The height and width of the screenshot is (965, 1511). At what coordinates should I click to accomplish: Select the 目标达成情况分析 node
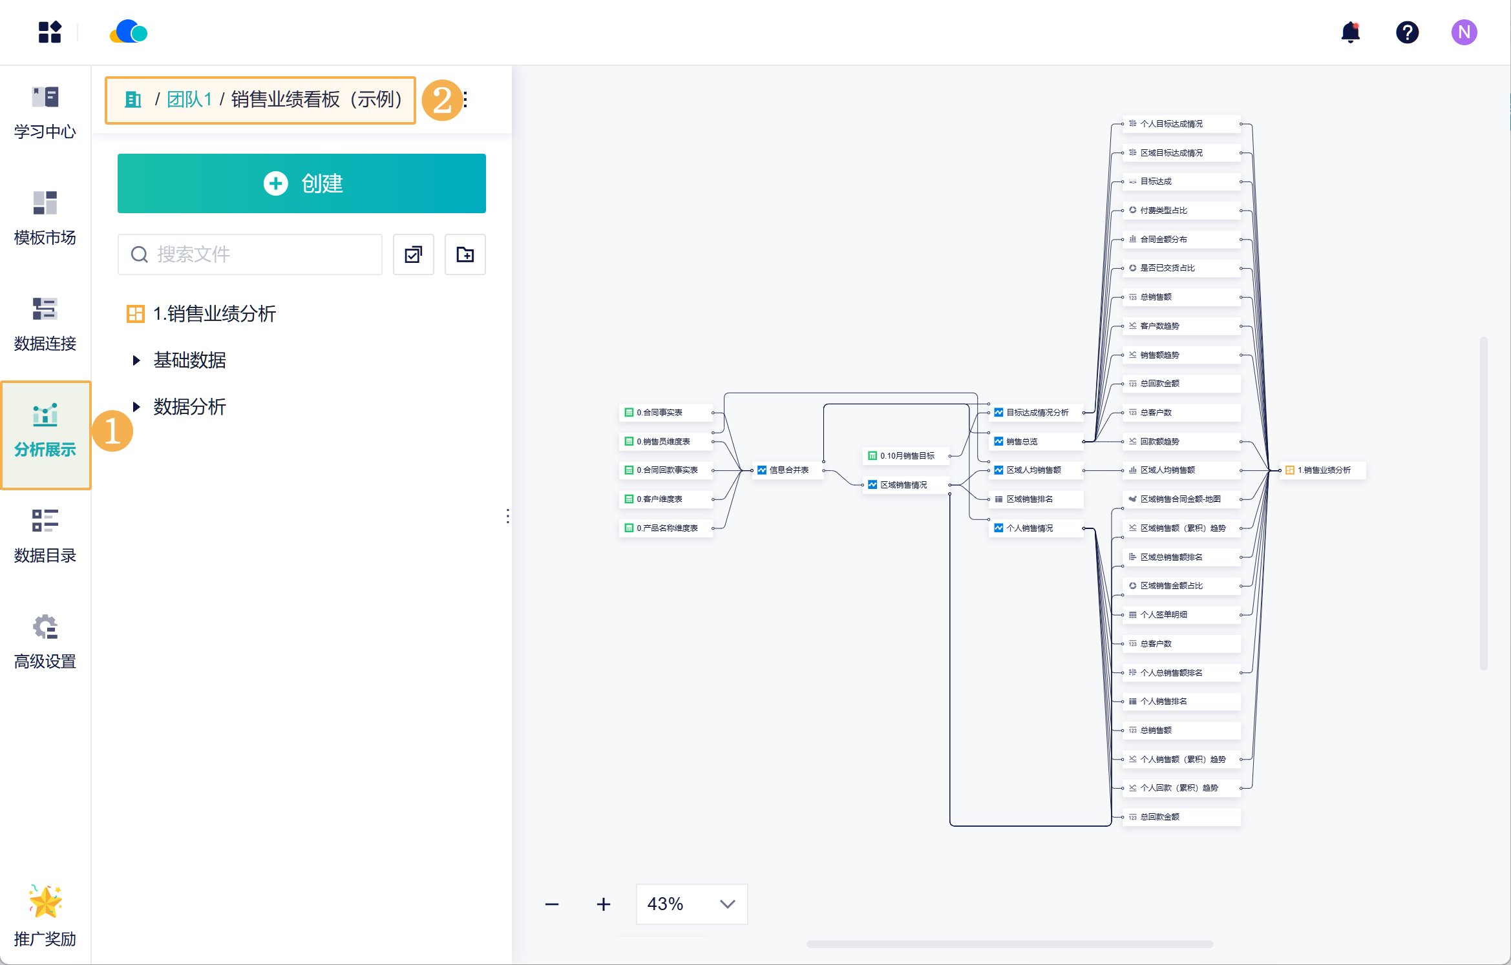tap(1036, 413)
